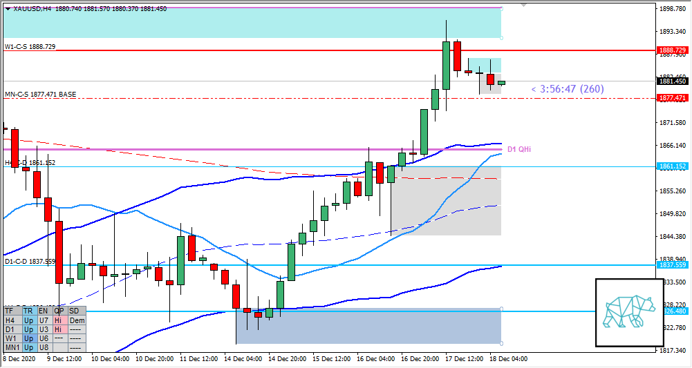
Task: Open the XAUUSD,H4 chart title dropdown triangle
Action: [x=8, y=8]
